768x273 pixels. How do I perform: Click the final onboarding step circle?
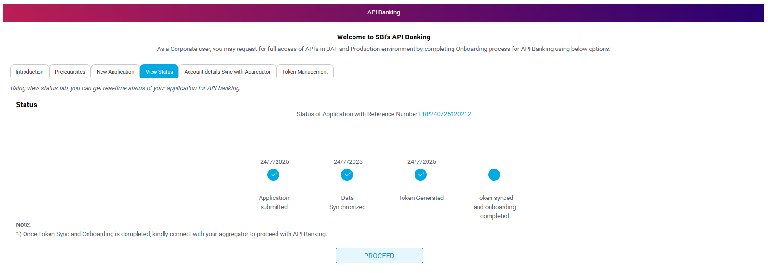494,174
